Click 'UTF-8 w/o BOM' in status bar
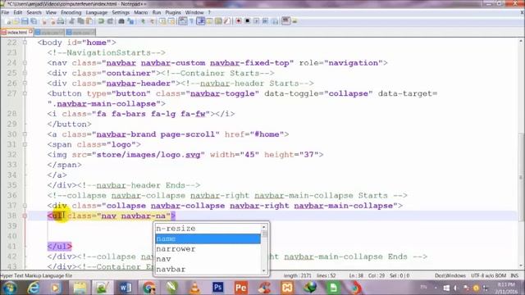This screenshot has height=295, width=525. tap(488, 275)
